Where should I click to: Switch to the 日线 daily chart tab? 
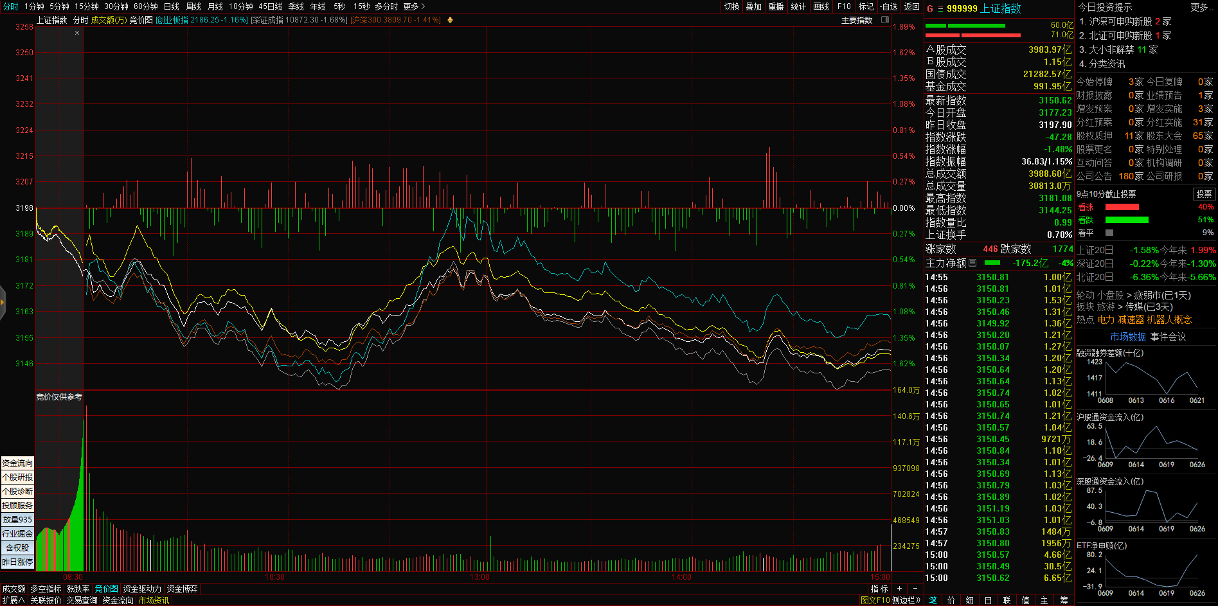[x=171, y=6]
